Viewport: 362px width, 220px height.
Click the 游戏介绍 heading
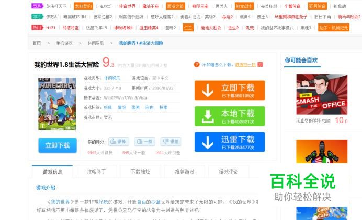pos(46,188)
